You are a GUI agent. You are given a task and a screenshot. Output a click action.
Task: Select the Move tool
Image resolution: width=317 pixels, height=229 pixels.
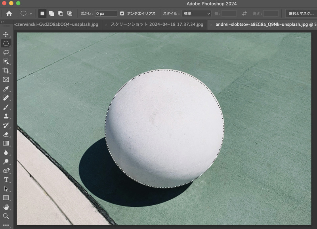click(x=6, y=35)
